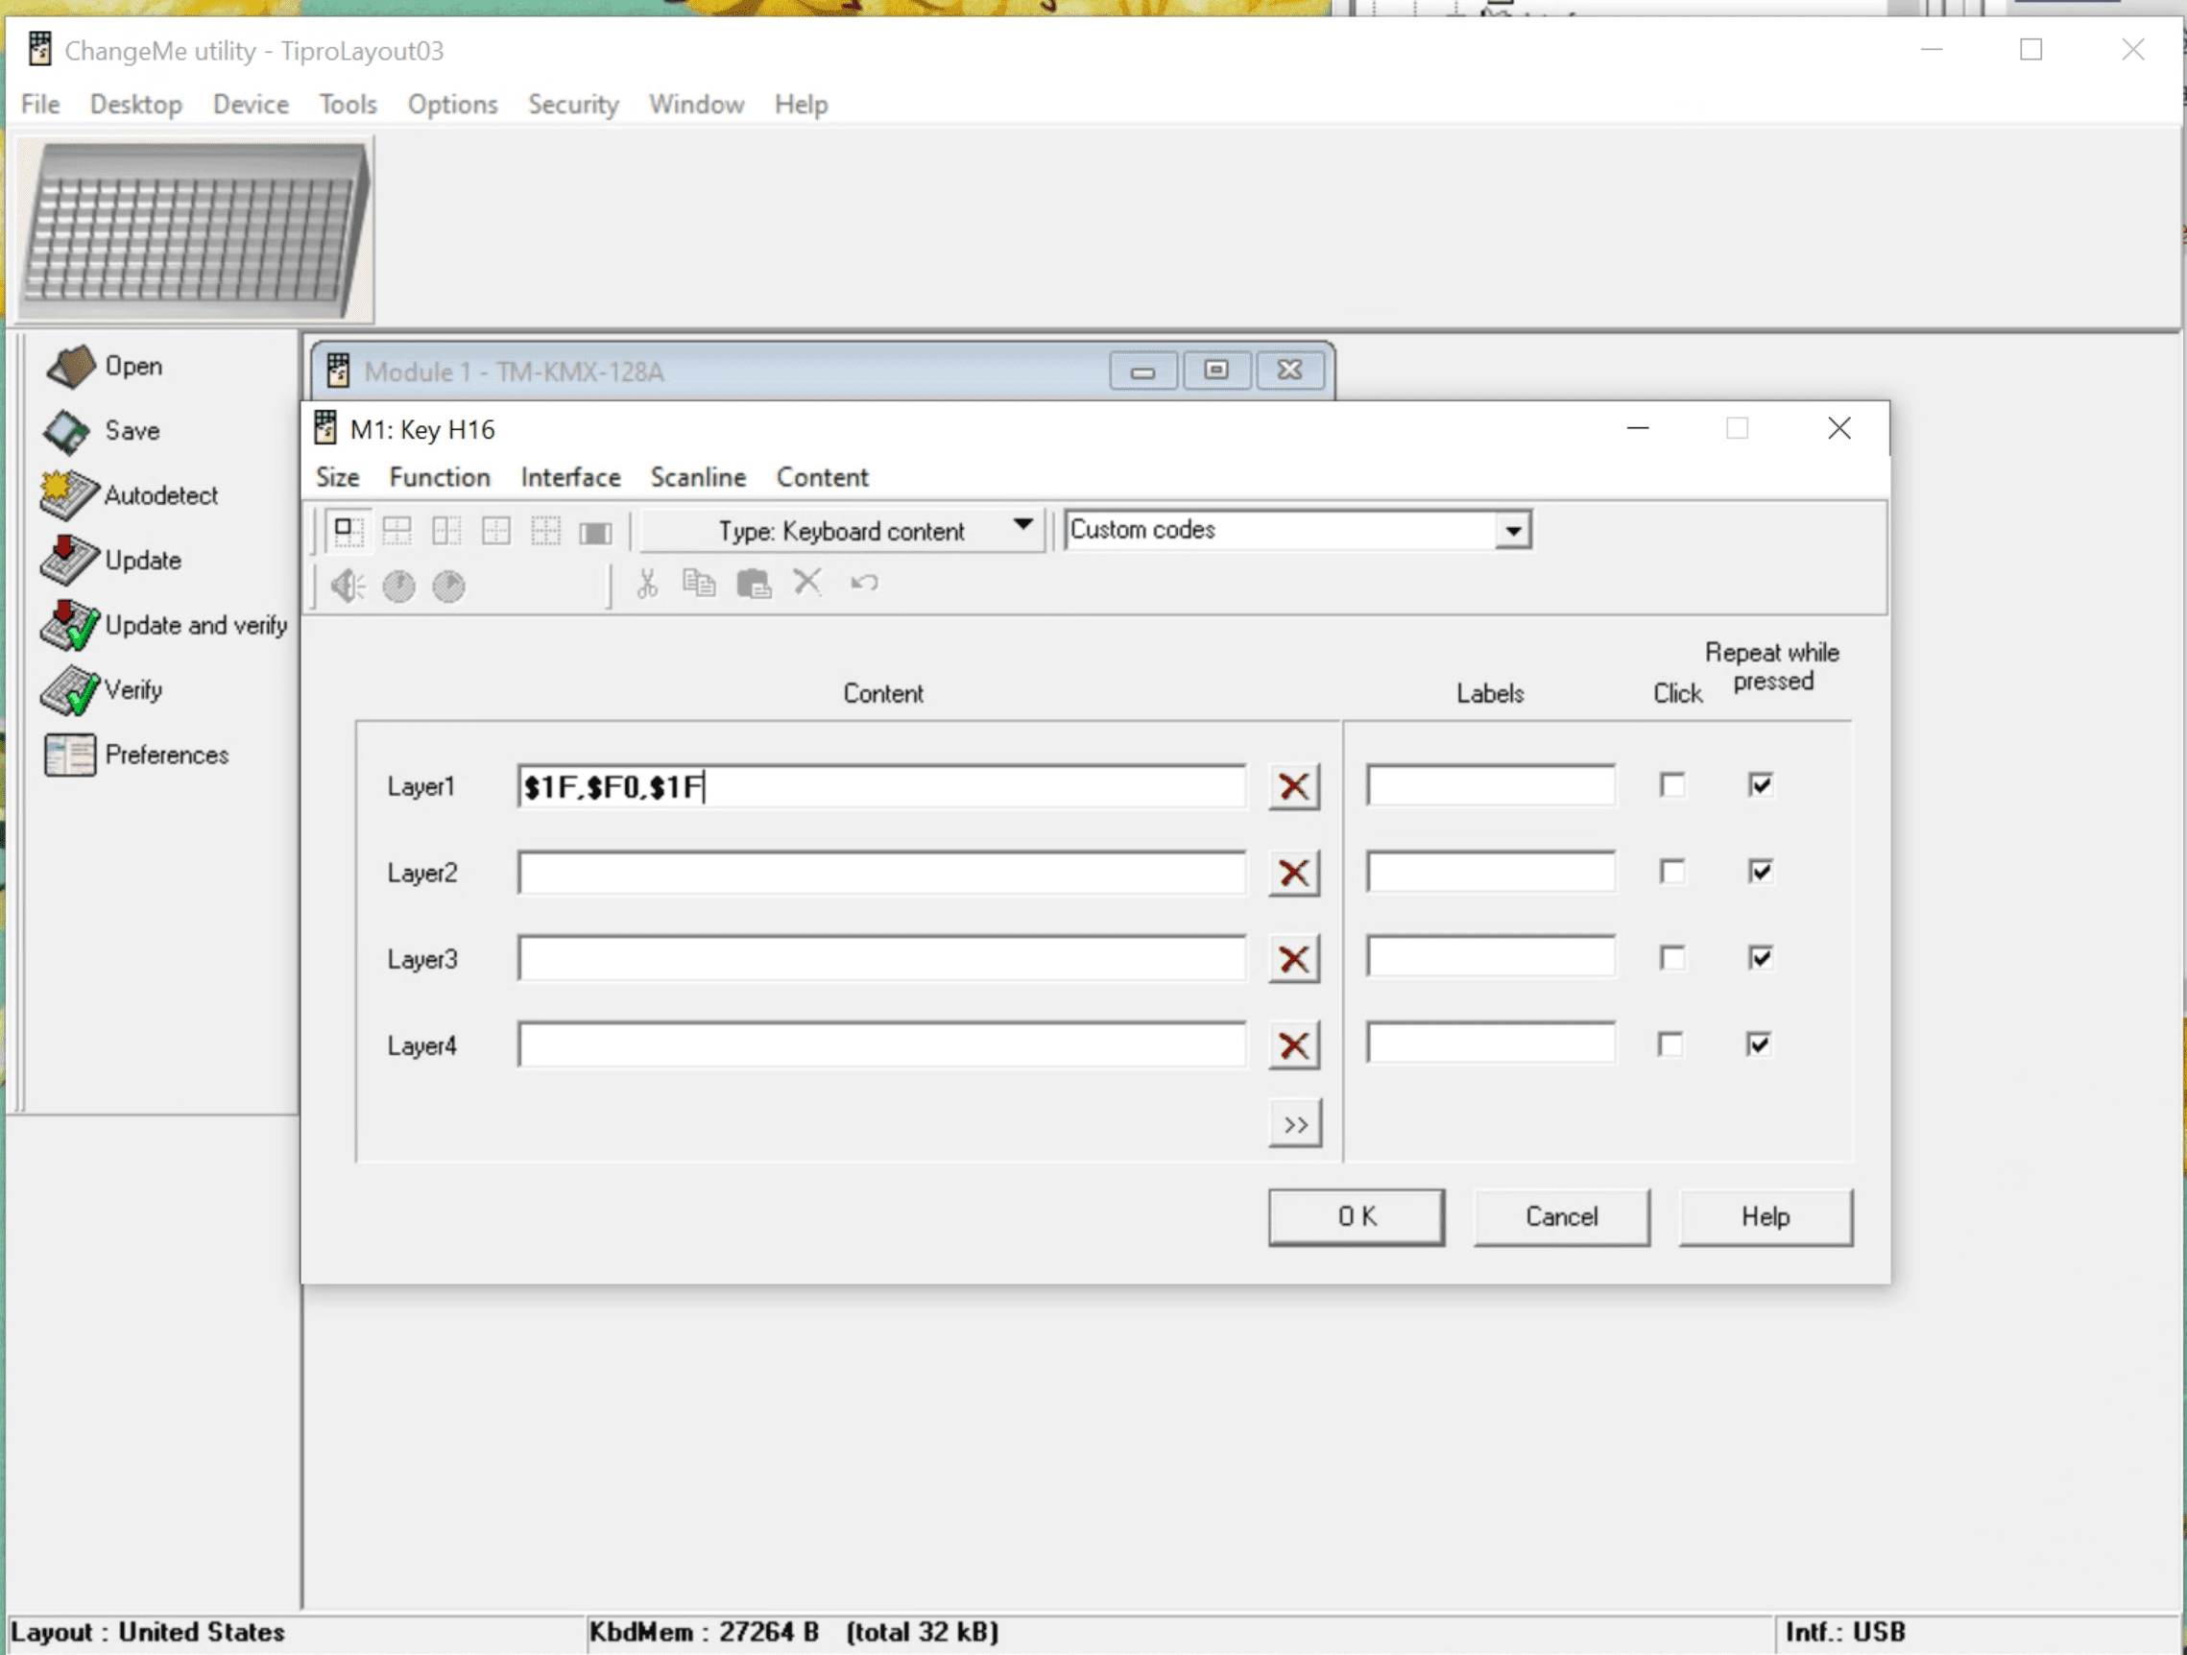This screenshot has height=1655, width=2187.
Task: Disable Repeat while pressed for Layer2
Action: click(1760, 871)
